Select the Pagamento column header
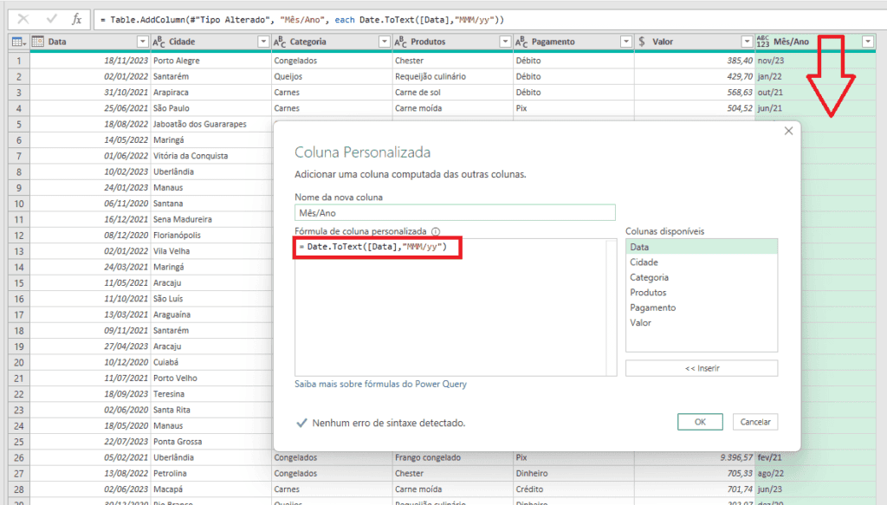 (573, 42)
